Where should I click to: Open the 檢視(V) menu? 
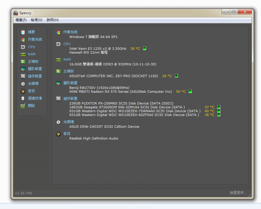pos(37,20)
